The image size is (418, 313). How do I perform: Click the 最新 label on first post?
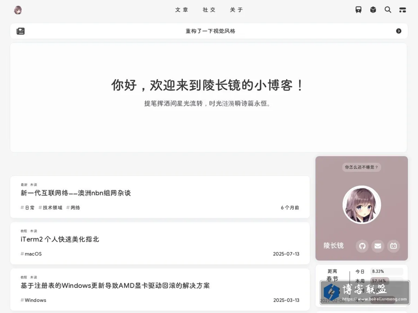tap(24, 185)
